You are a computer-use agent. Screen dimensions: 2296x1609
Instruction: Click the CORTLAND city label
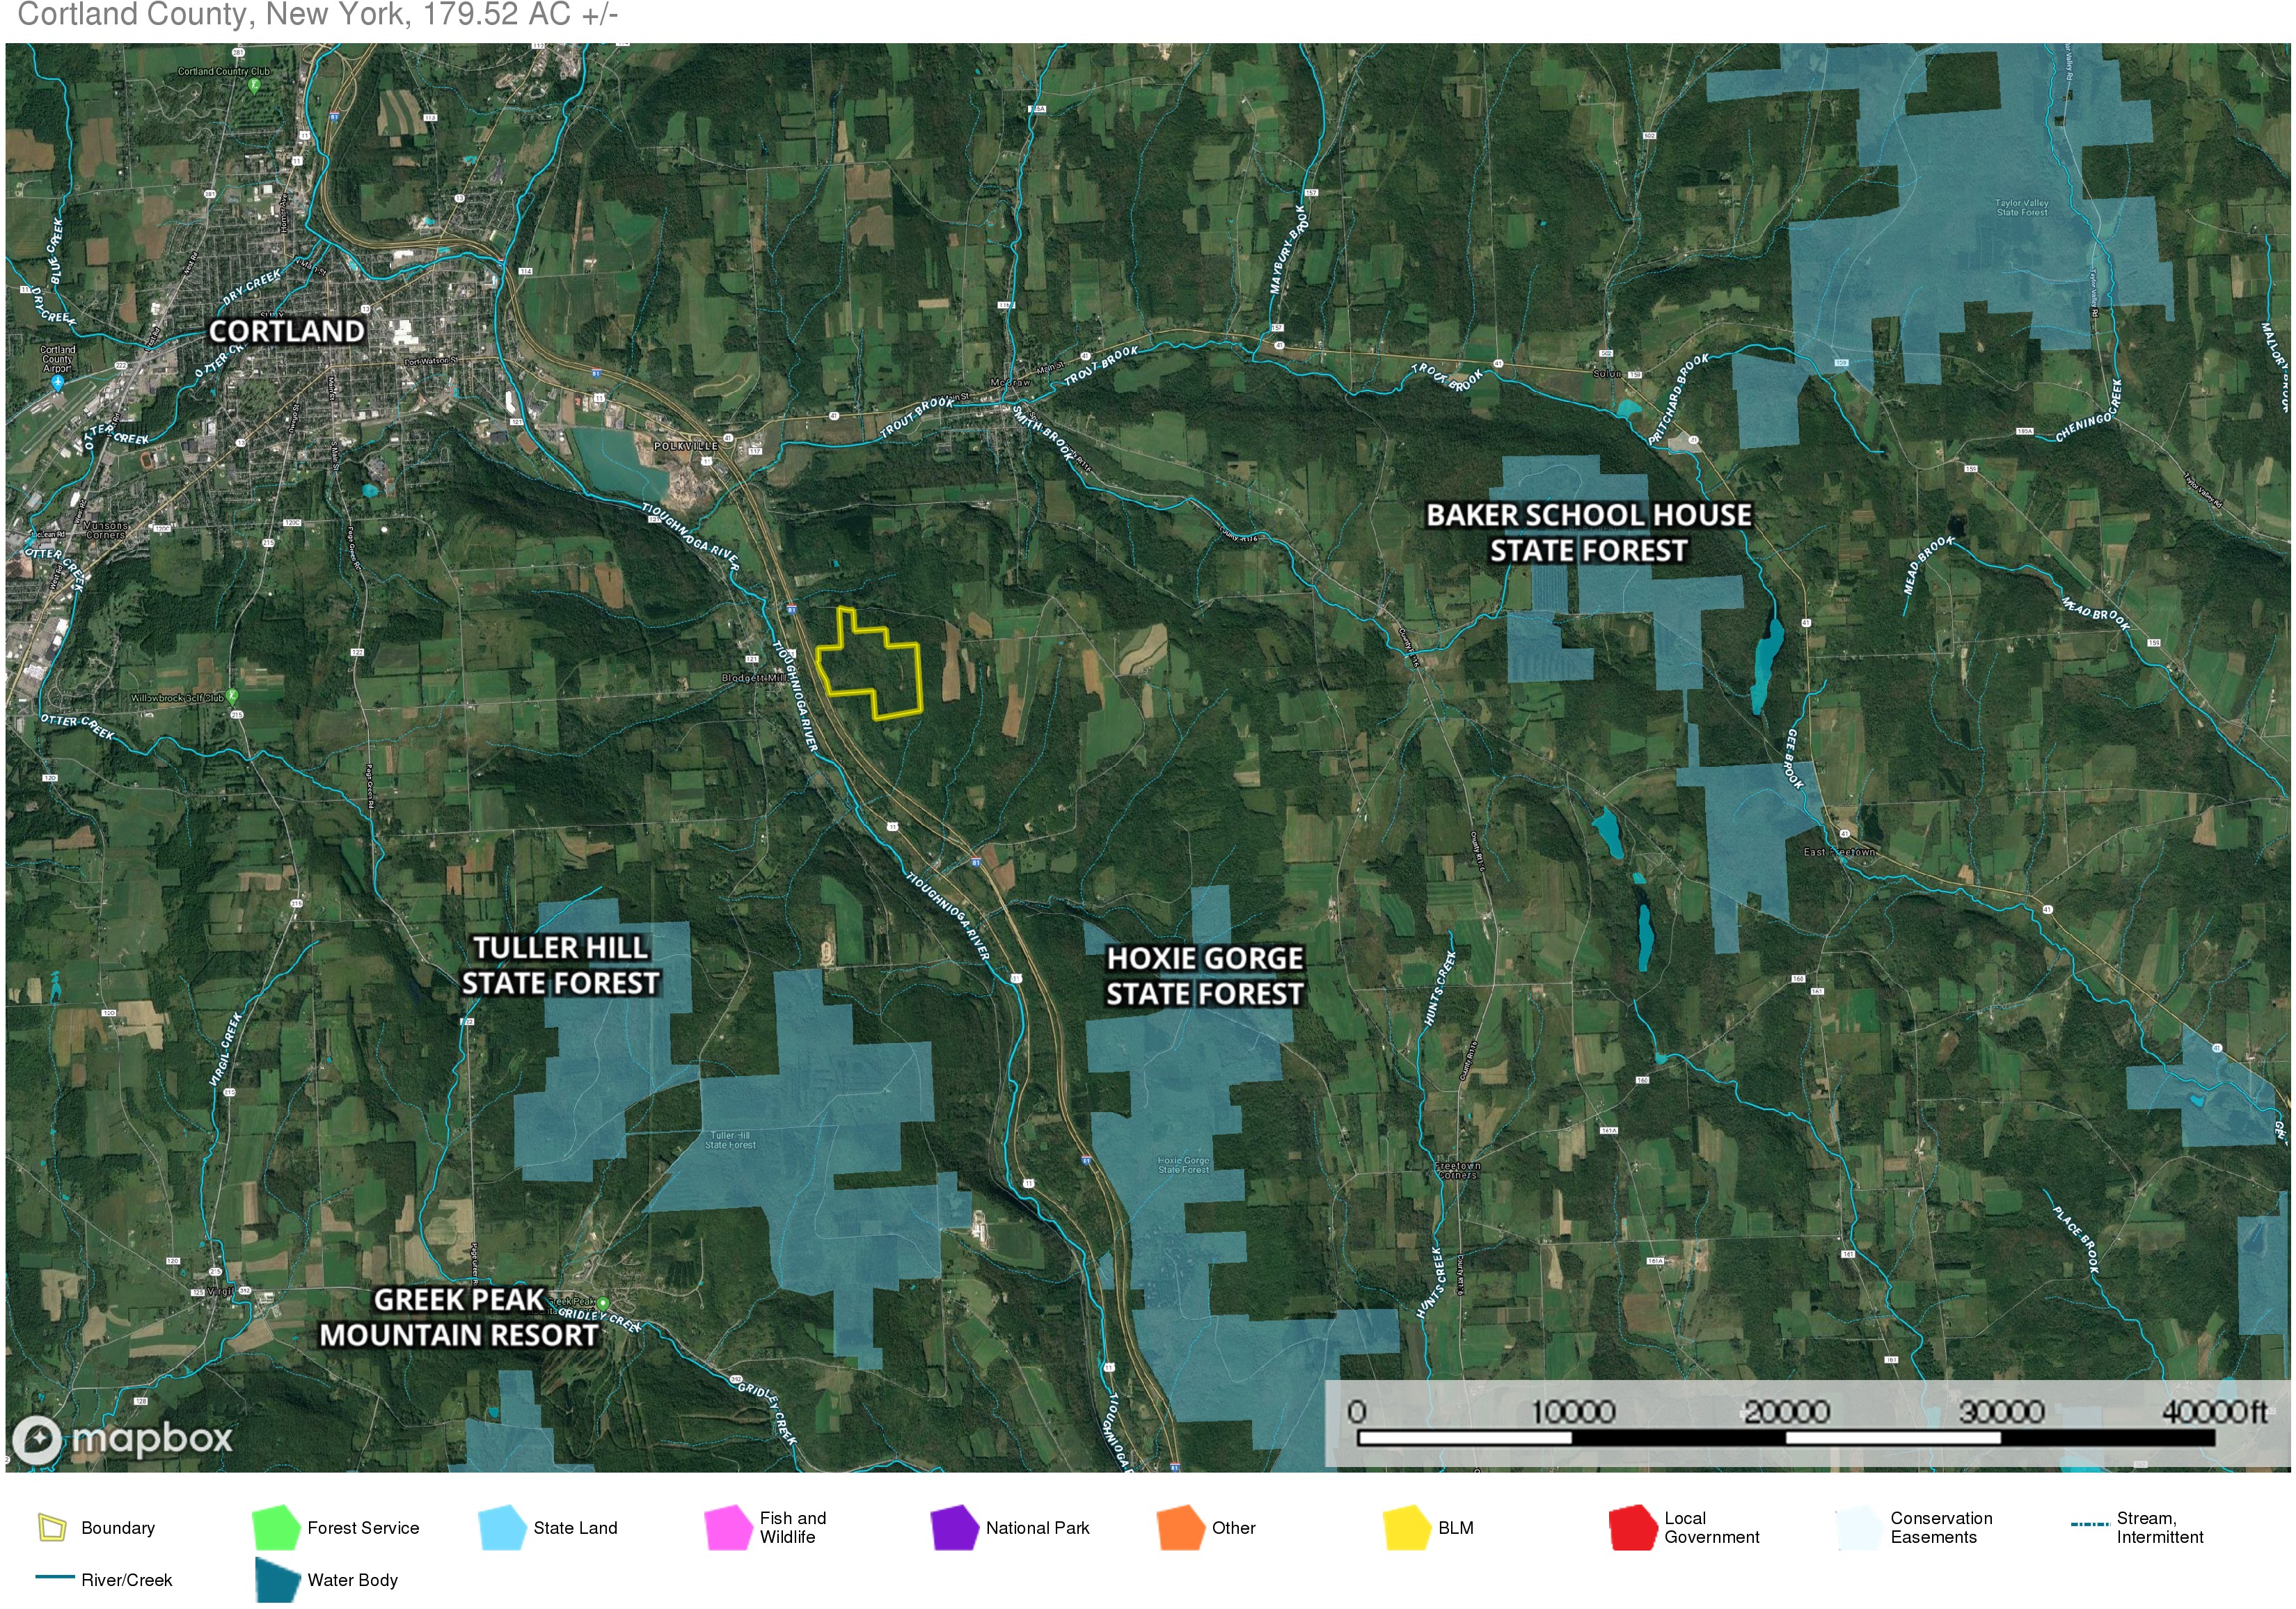(x=286, y=331)
